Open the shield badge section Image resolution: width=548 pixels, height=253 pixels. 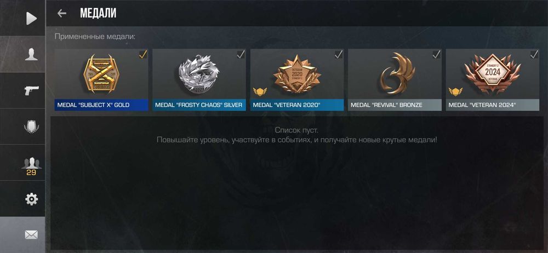tap(31, 126)
